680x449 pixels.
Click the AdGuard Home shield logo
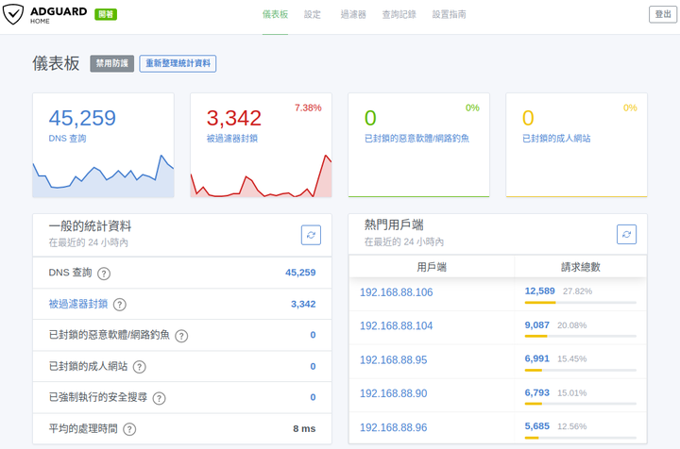coord(13,14)
